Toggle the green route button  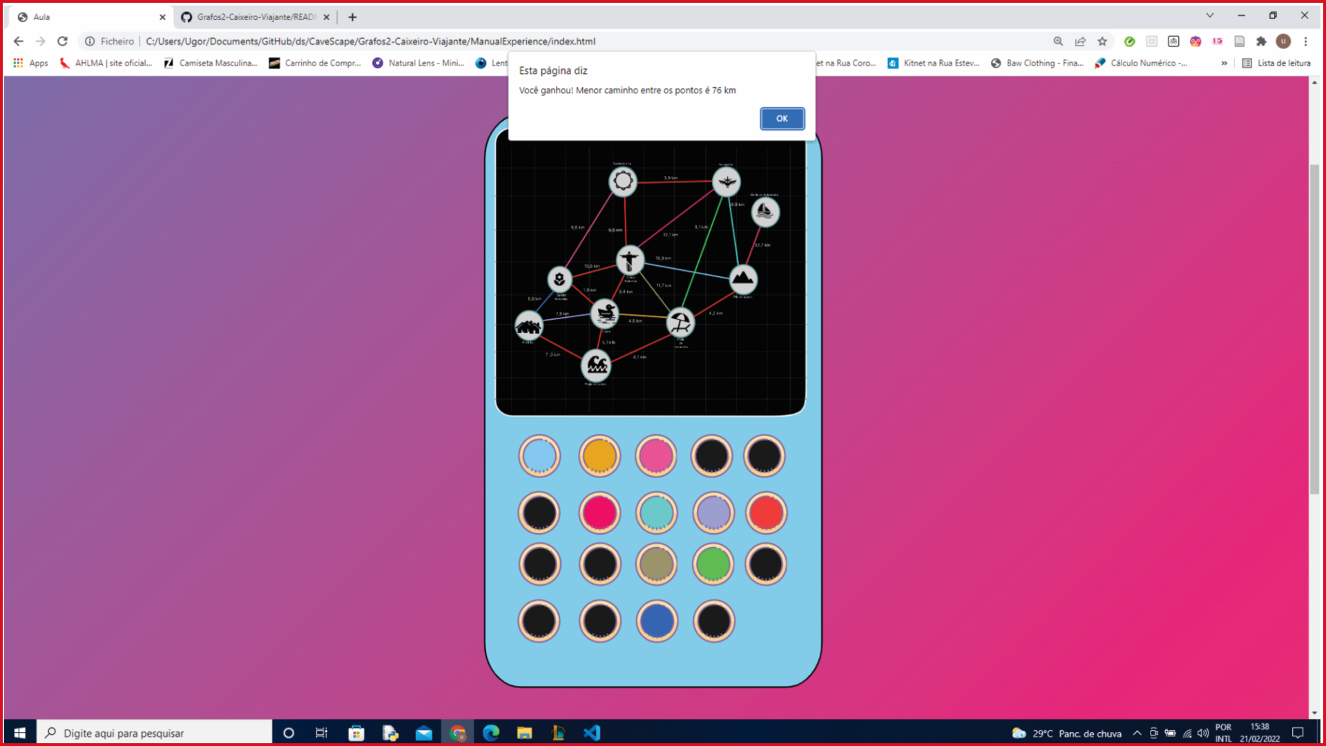pos(713,564)
